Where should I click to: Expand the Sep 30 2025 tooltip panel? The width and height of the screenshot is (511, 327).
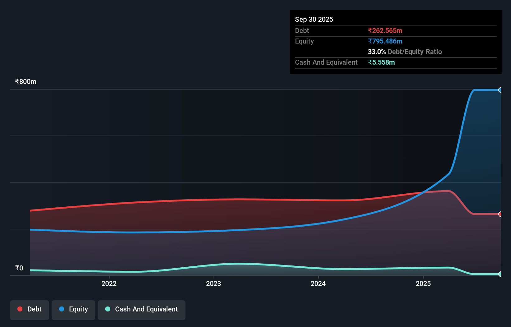point(314,19)
